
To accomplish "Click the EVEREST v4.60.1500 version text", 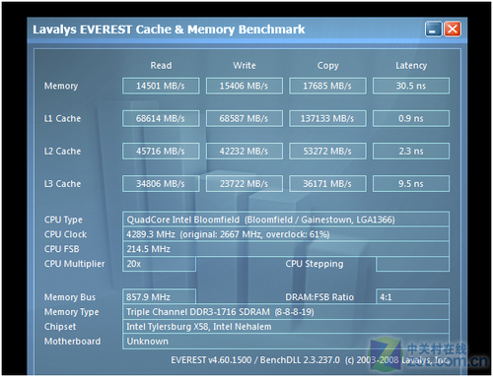I will (x=211, y=360).
